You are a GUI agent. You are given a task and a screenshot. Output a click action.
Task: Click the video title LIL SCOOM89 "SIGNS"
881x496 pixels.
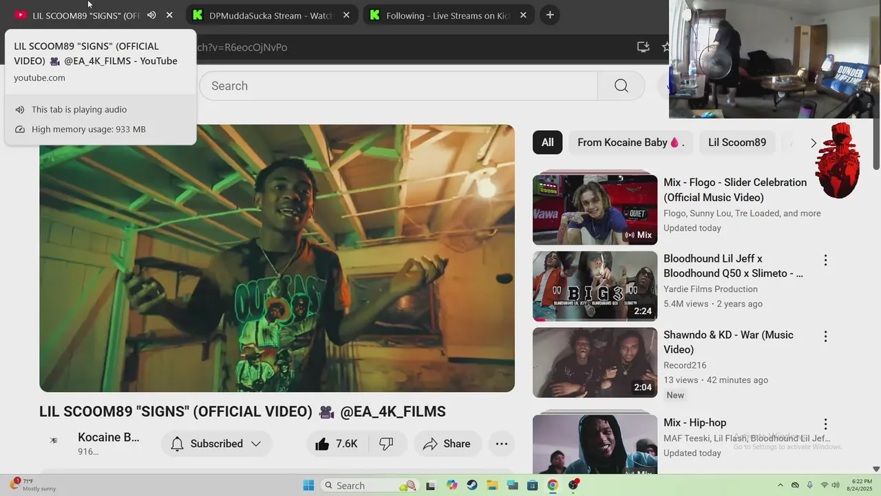(x=242, y=412)
